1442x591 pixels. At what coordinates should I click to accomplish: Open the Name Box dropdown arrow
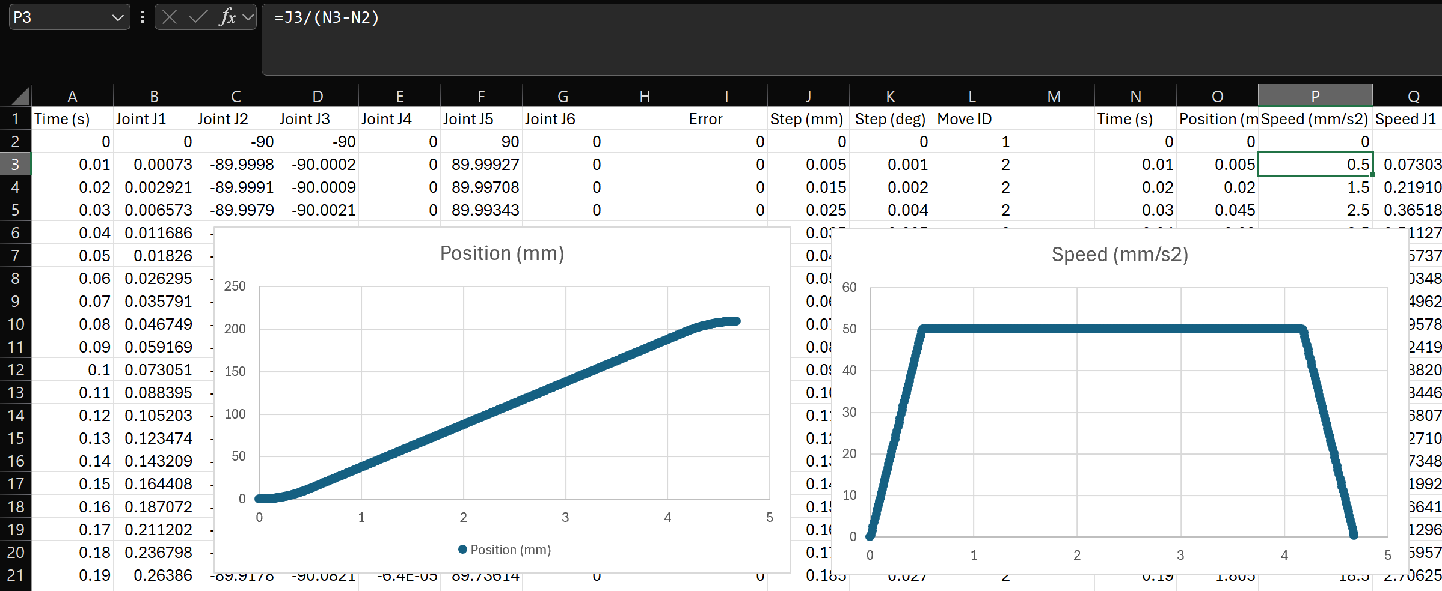(118, 17)
